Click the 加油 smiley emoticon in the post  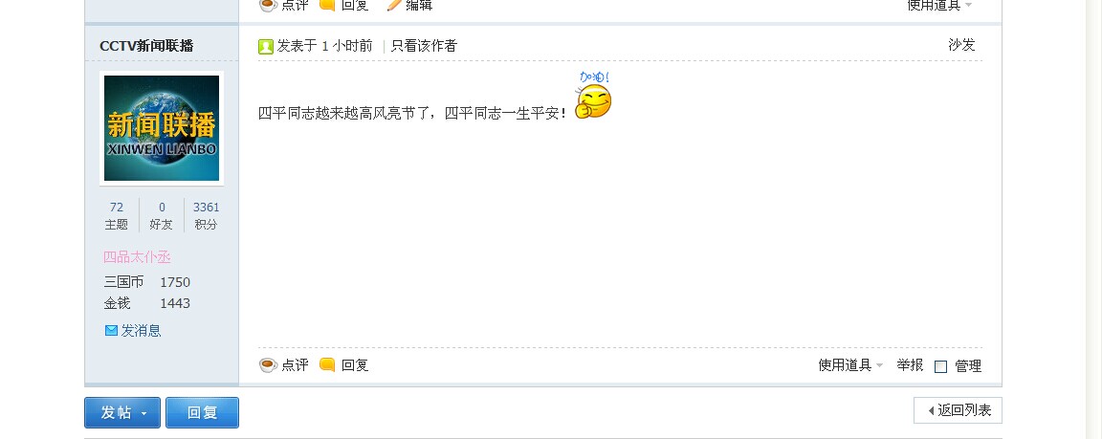(593, 96)
